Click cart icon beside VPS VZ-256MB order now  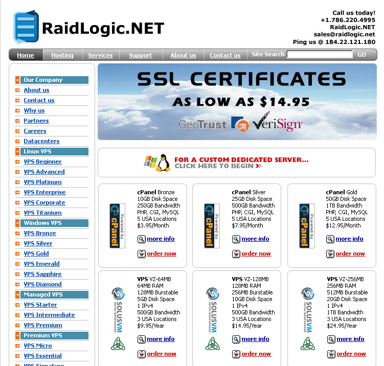point(331,354)
